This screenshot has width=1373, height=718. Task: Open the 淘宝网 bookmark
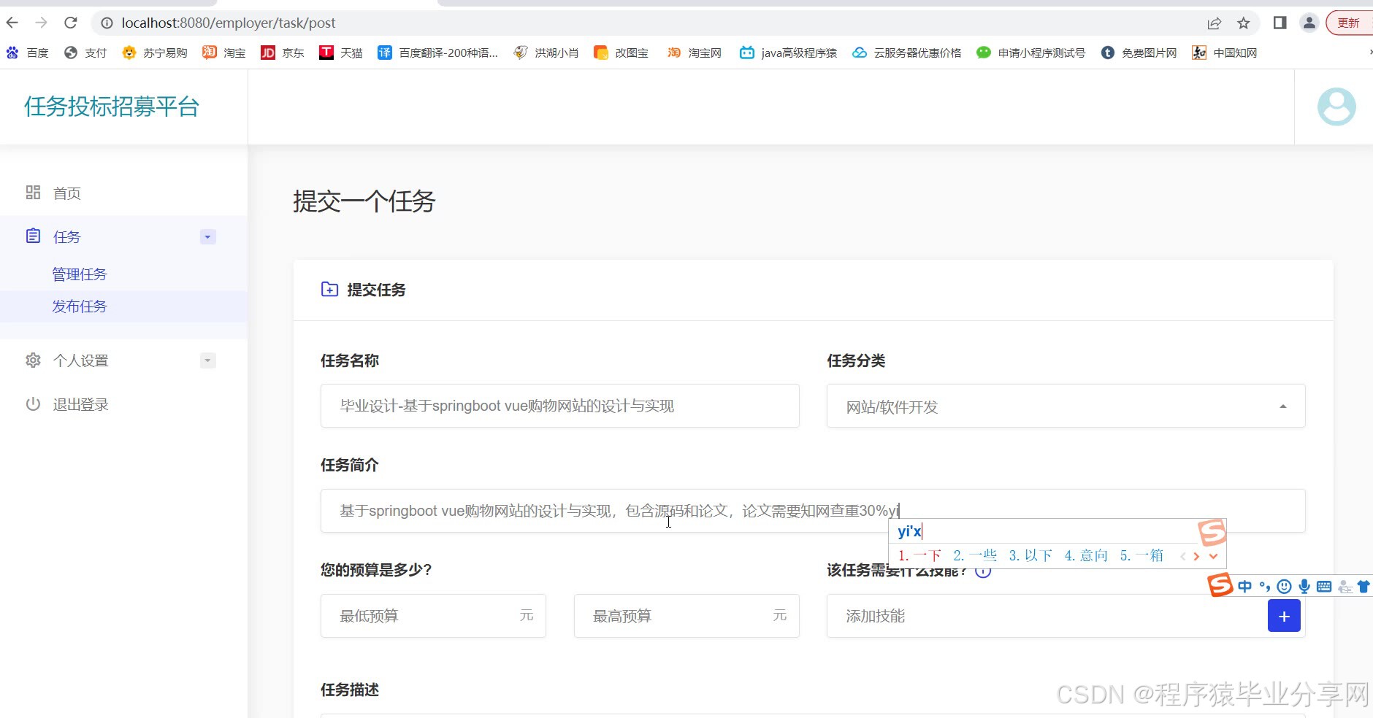tap(695, 53)
